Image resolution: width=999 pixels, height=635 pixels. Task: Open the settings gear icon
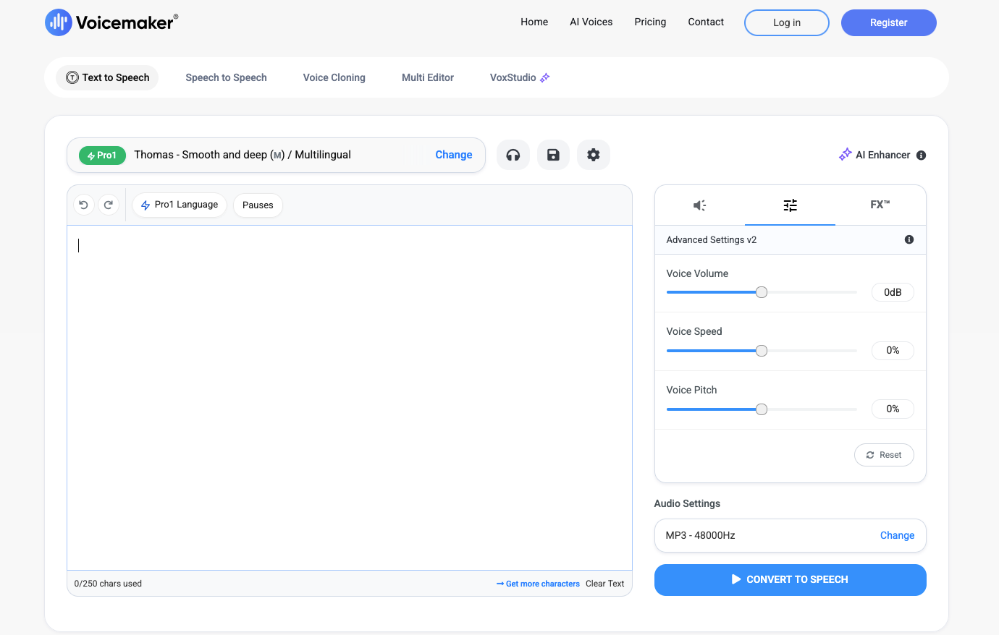(594, 155)
